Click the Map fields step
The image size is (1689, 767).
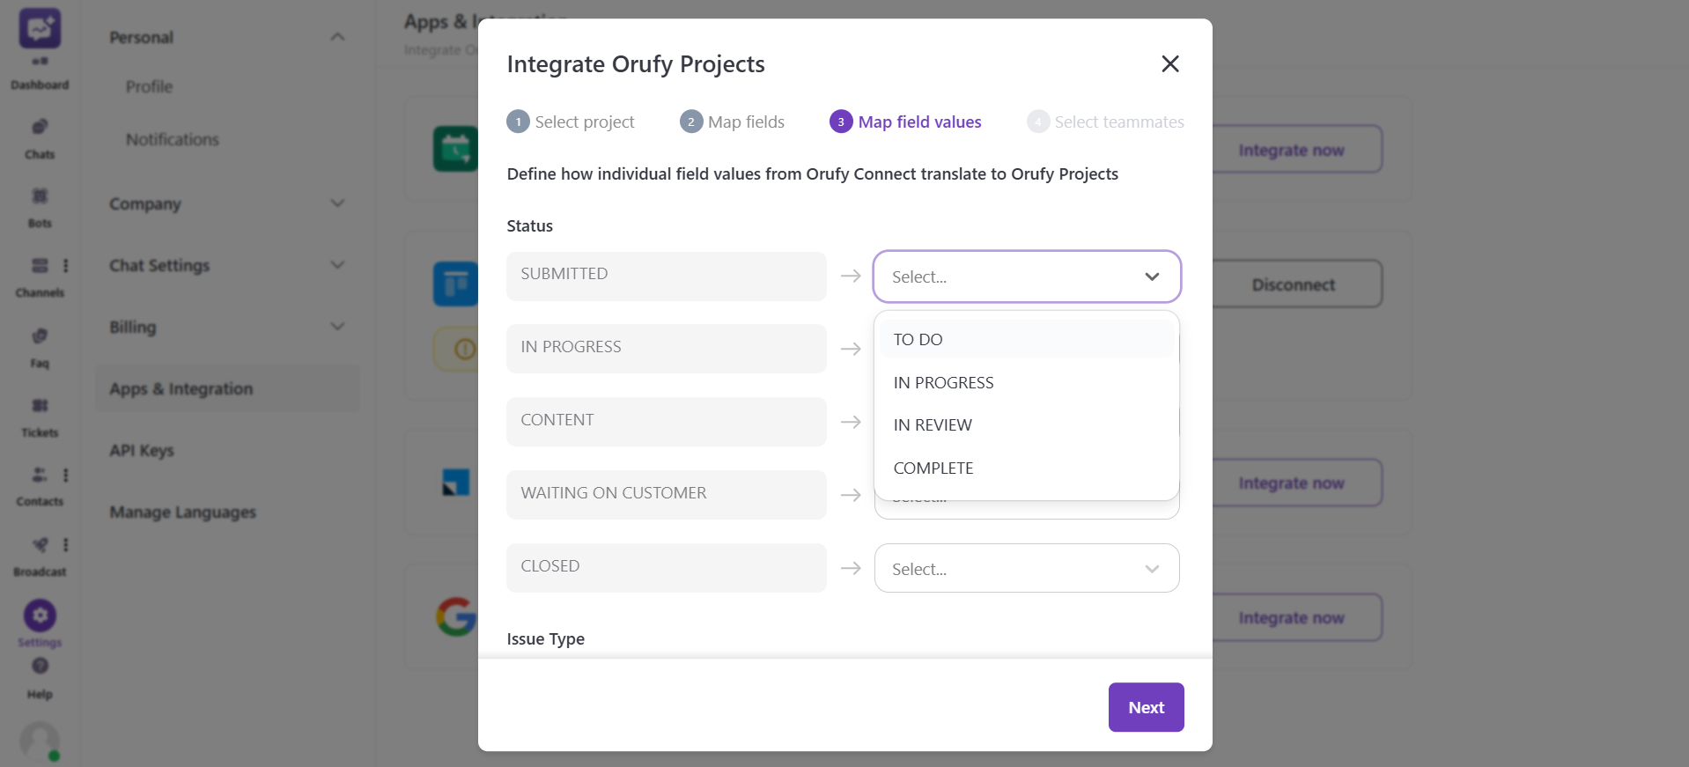tap(733, 122)
